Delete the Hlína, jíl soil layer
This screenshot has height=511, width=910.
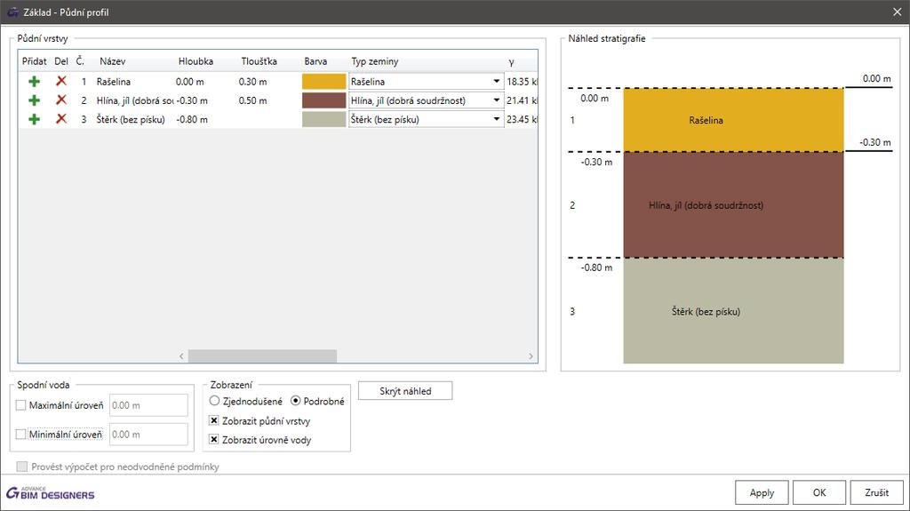tap(61, 100)
